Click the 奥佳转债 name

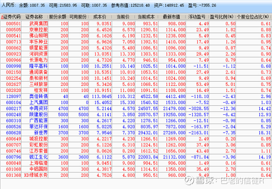click(38, 96)
